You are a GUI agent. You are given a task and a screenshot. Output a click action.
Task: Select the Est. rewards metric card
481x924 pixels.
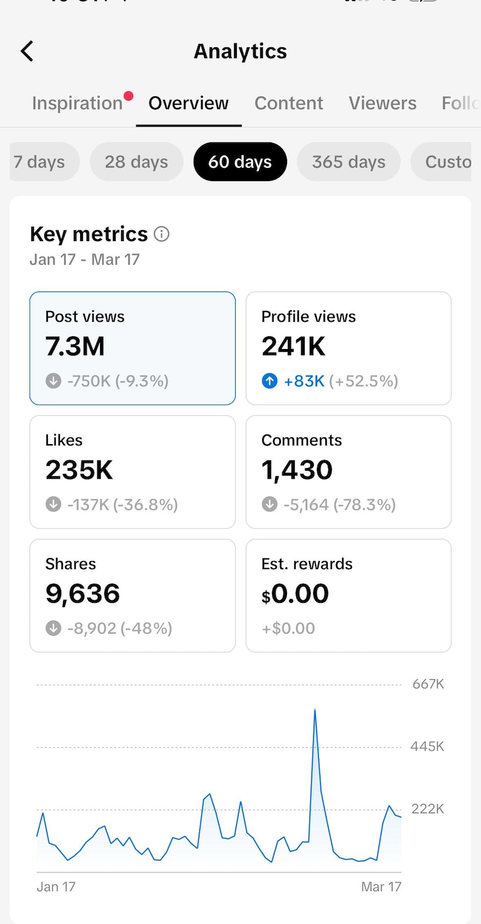[x=348, y=596]
